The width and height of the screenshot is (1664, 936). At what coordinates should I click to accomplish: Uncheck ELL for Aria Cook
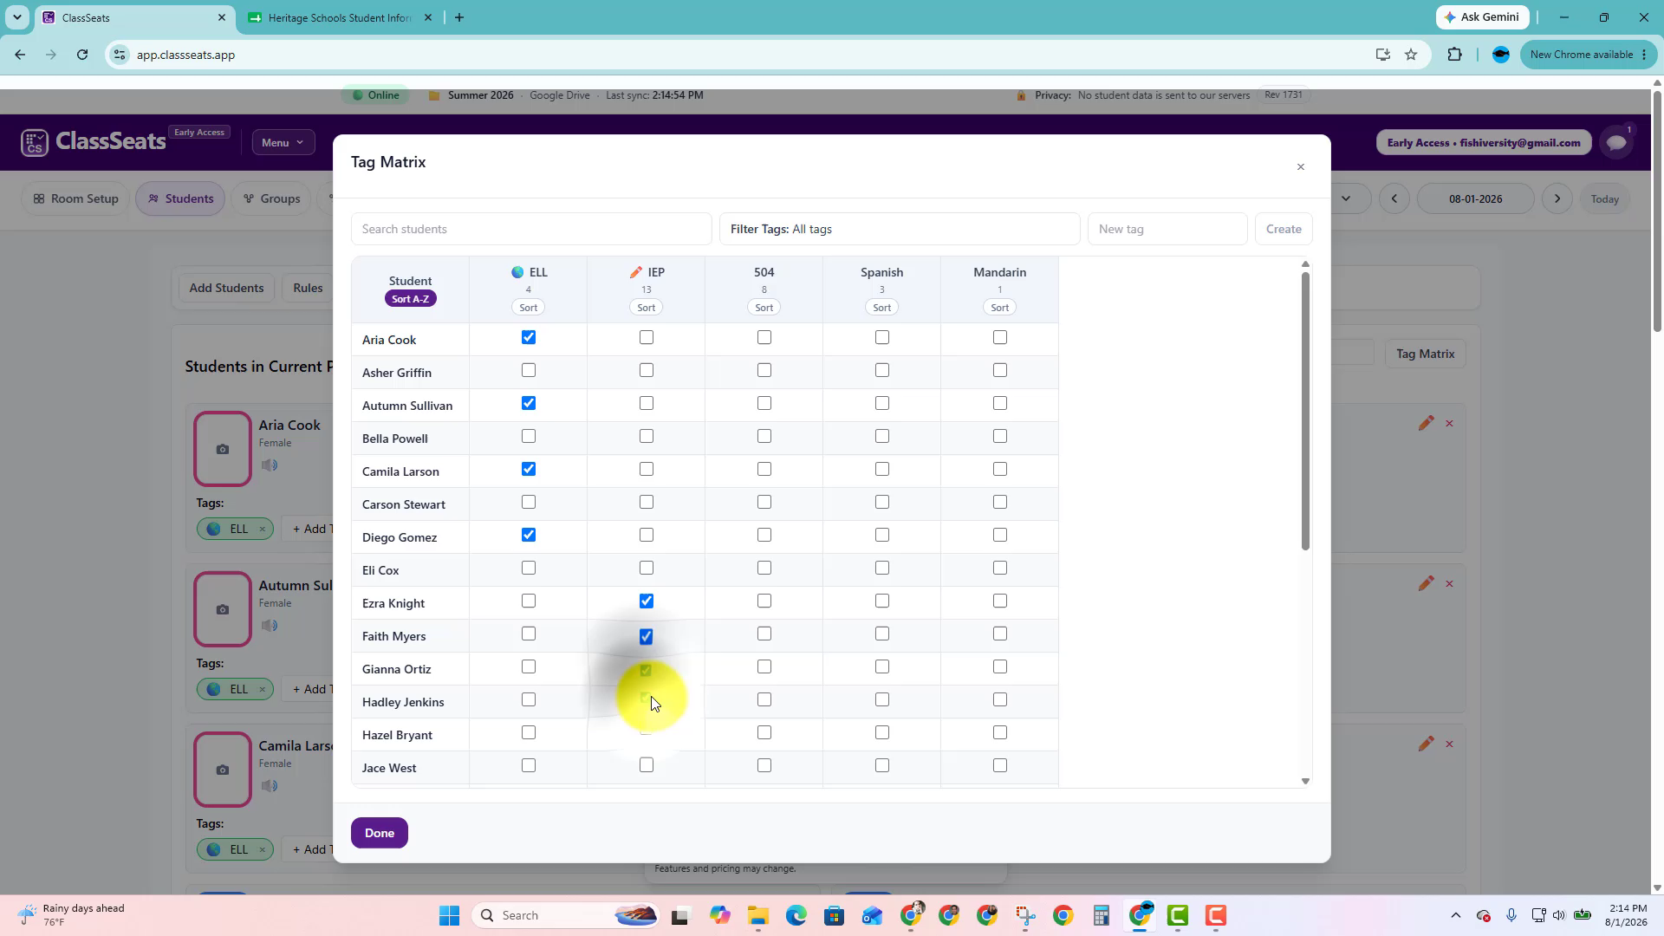pos(529,337)
